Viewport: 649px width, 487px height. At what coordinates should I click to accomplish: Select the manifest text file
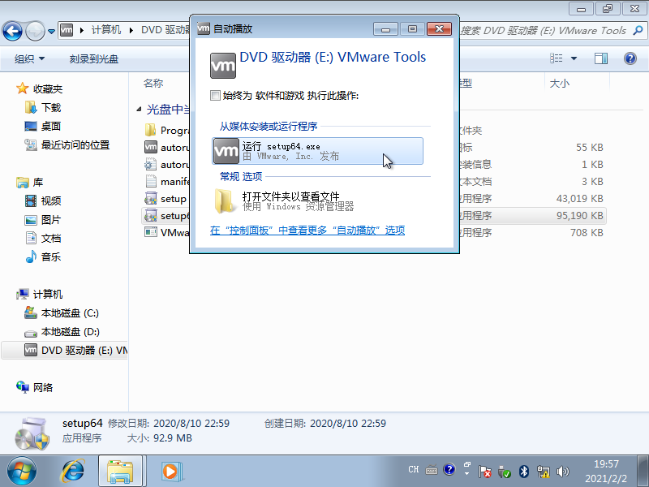tap(167, 181)
